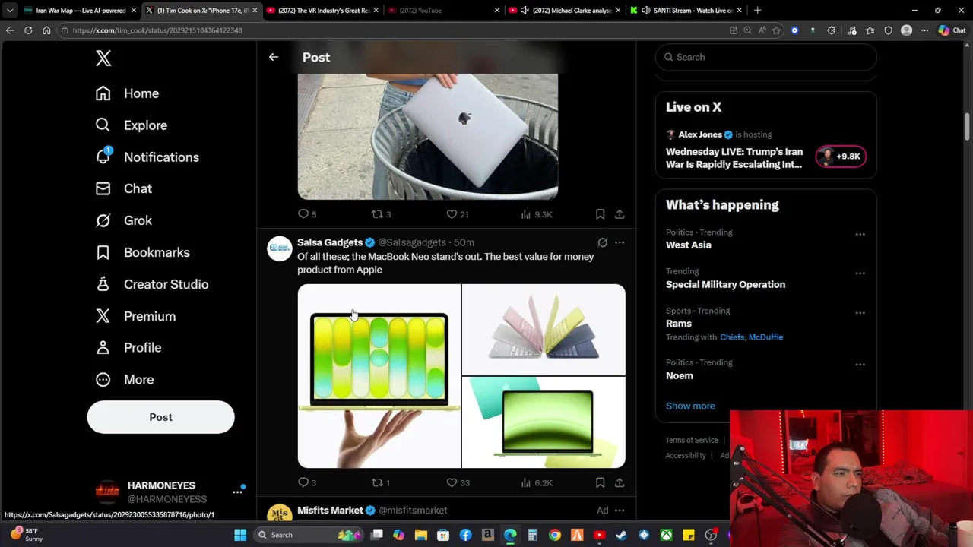Open the Rams trending topic
This screenshot has height=547, width=973.
679,324
